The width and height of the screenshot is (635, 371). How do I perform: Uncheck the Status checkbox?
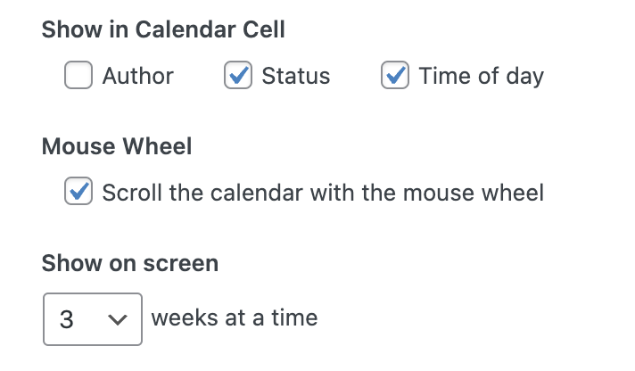237,76
